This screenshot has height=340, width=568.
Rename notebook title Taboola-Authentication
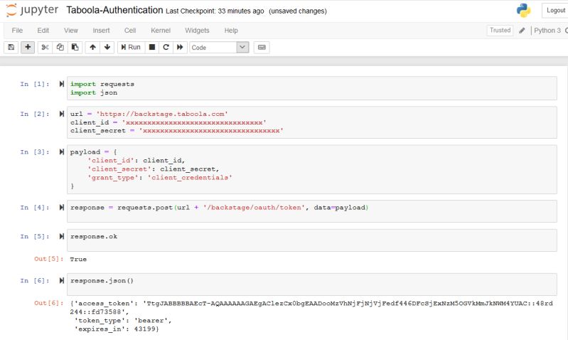click(114, 10)
